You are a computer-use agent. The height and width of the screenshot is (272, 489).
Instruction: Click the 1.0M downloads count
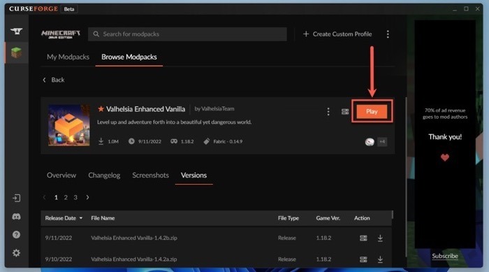point(113,141)
